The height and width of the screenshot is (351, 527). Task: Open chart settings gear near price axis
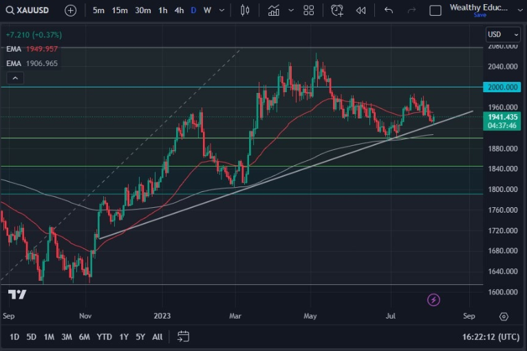click(x=504, y=317)
